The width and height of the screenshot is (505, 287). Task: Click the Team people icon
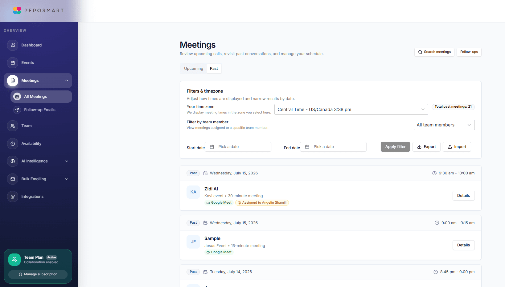point(13,126)
